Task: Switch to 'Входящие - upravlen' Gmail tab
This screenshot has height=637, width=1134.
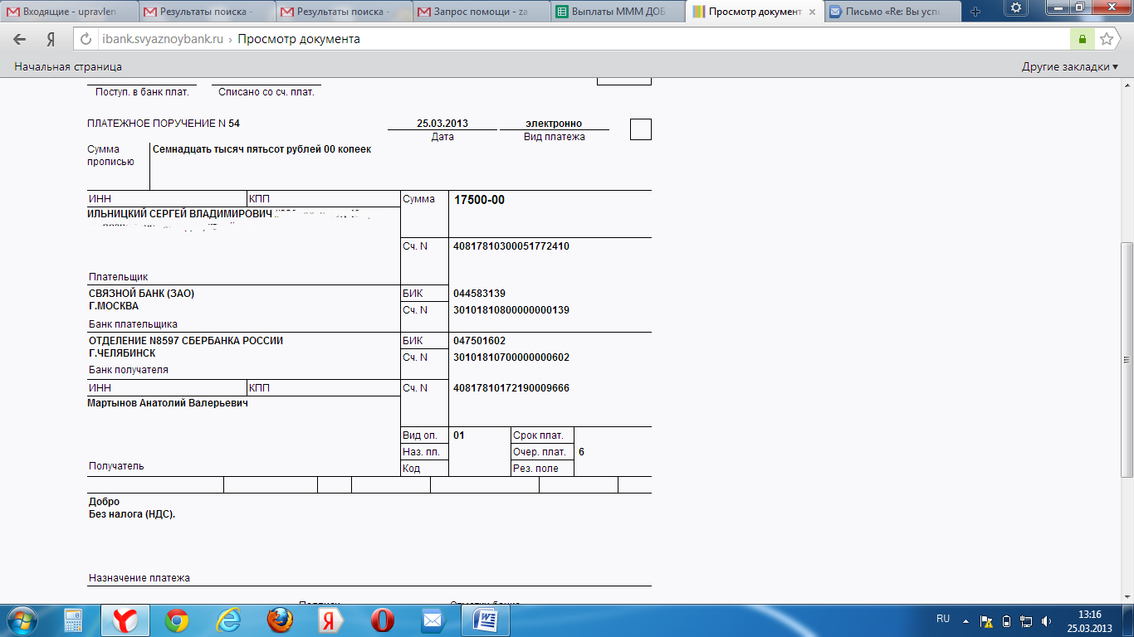Action: pyautogui.click(x=69, y=12)
